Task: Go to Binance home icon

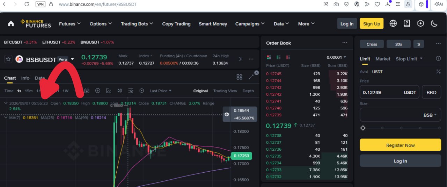Action: click(11, 23)
